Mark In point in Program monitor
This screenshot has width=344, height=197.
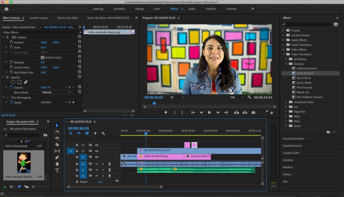coord(175,112)
